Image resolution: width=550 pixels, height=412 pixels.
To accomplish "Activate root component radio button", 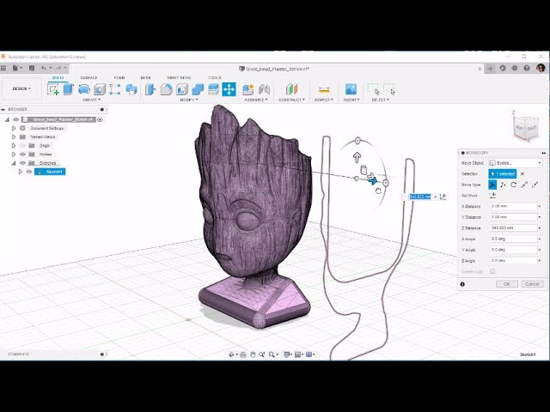I will point(100,119).
